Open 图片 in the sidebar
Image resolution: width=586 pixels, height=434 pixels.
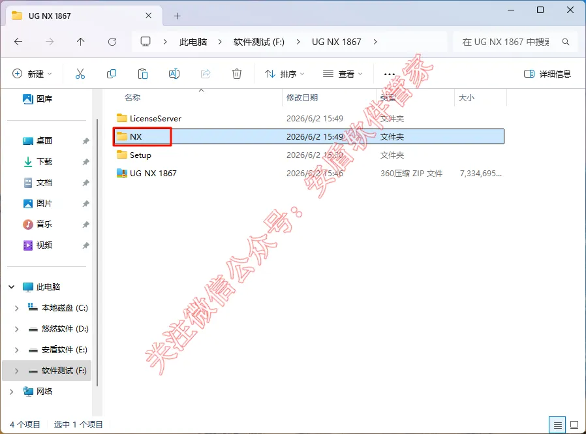[x=37, y=204]
